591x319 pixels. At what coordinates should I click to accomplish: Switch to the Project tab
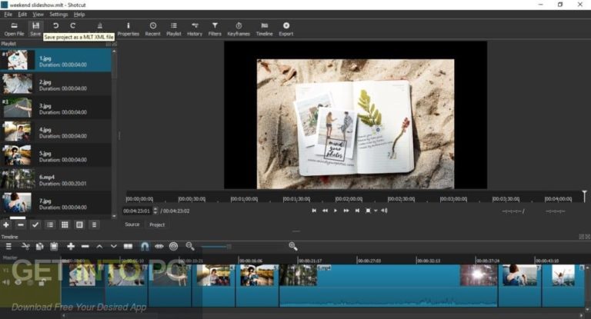point(157,224)
